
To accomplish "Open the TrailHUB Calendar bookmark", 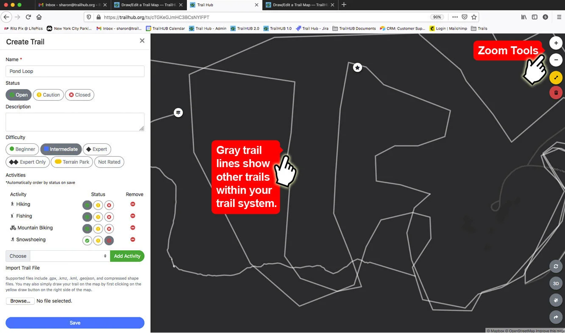I will [166, 28].
